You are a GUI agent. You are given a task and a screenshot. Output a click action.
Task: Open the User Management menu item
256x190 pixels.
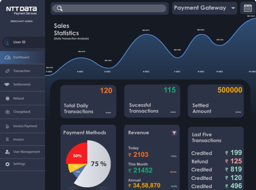23,152
